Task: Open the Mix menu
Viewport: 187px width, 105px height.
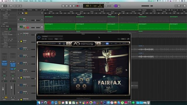Action: pos(36,1)
